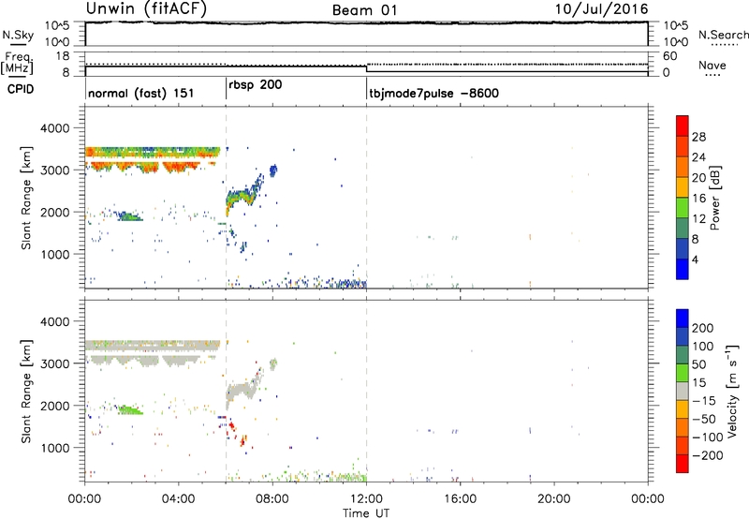Click the '04:00' time tick label

click(x=178, y=499)
